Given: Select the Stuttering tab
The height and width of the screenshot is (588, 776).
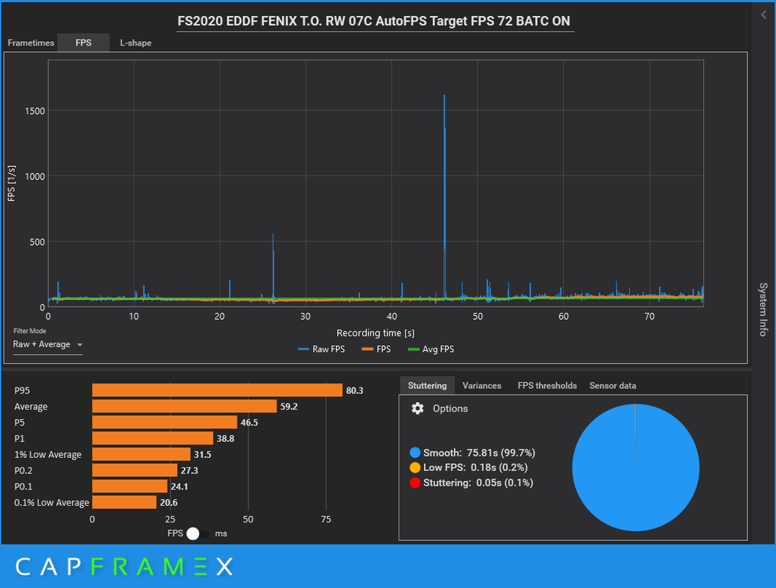Looking at the screenshot, I should 427,386.
